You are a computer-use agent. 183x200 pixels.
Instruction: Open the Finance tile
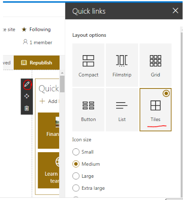click(x=48, y=130)
